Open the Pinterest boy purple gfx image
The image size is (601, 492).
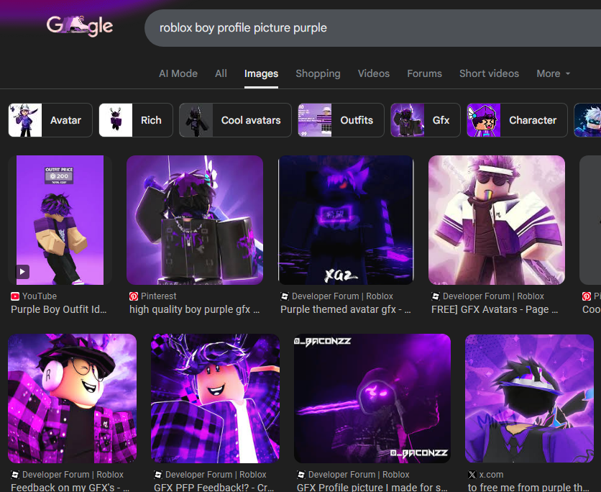(x=195, y=220)
